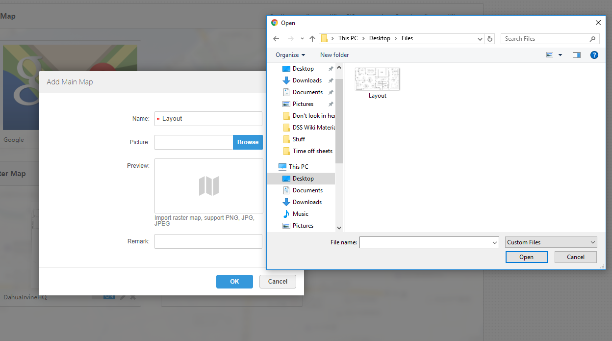Expand the address bar path dropdown
Screen dimensions: 612x341
point(480,39)
